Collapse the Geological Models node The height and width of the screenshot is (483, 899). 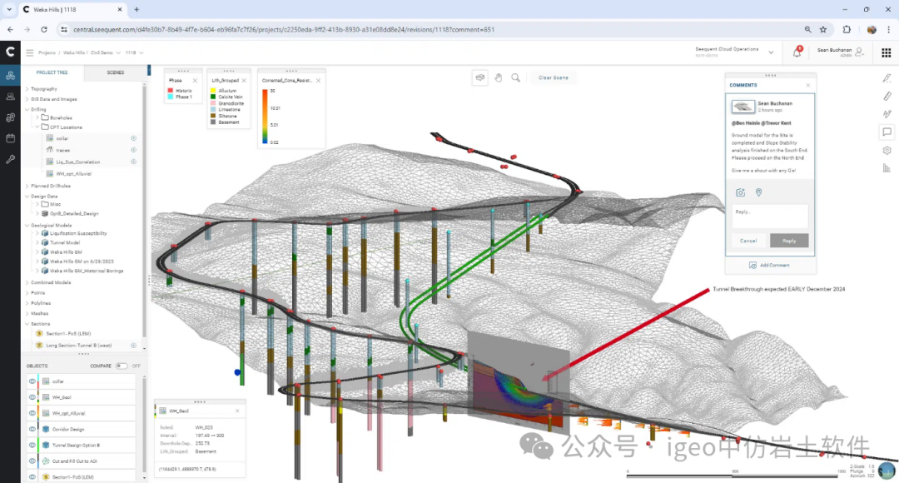point(27,226)
